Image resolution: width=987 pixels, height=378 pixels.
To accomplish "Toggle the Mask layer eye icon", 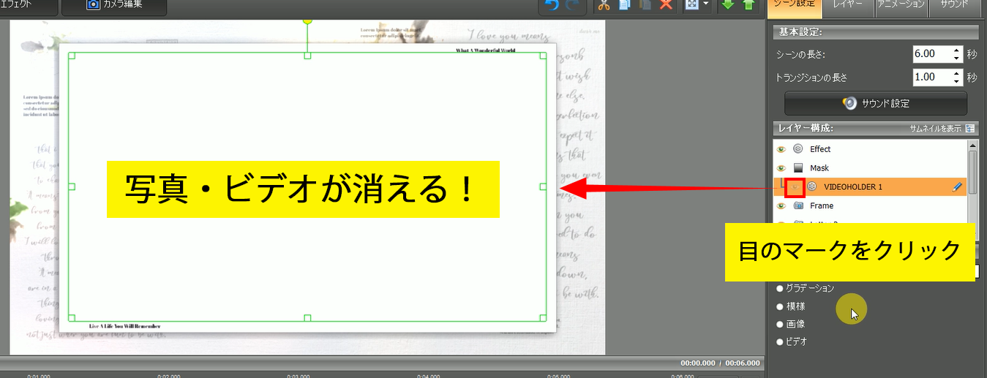I will [x=781, y=168].
